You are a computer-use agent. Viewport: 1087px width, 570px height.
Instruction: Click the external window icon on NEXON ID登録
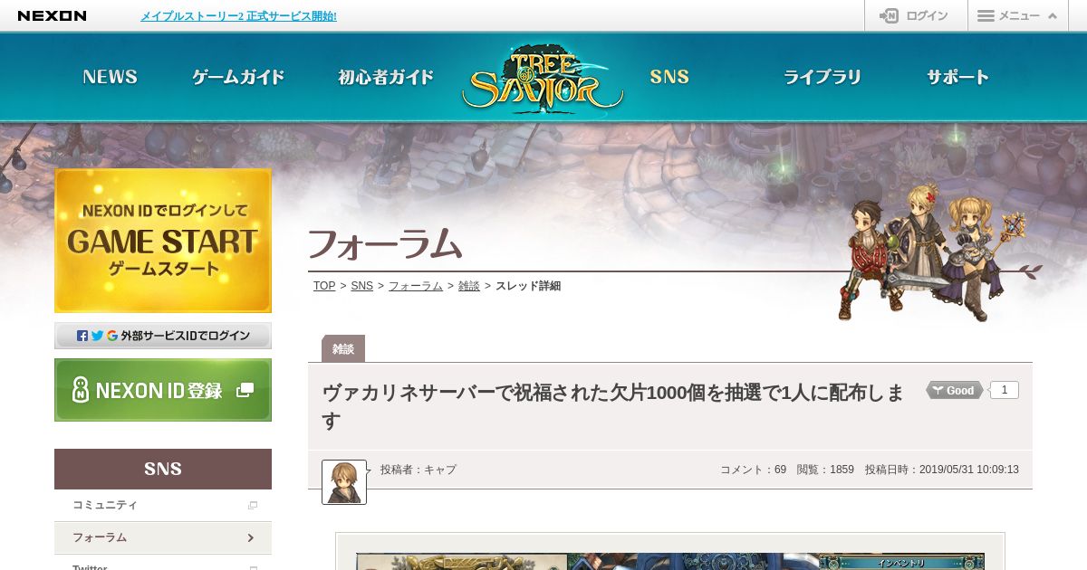[x=245, y=390]
